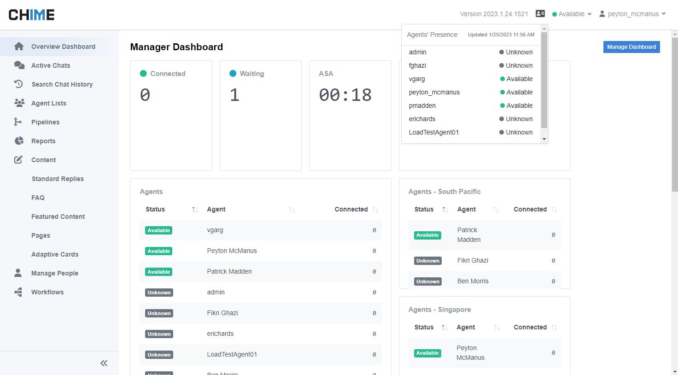The image size is (678, 375).
Task: Select pmadden row in presence list
Action: pos(471,105)
